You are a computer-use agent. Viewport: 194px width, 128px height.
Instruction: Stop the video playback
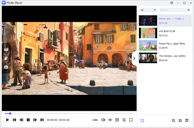pyautogui.click(x=28, y=120)
